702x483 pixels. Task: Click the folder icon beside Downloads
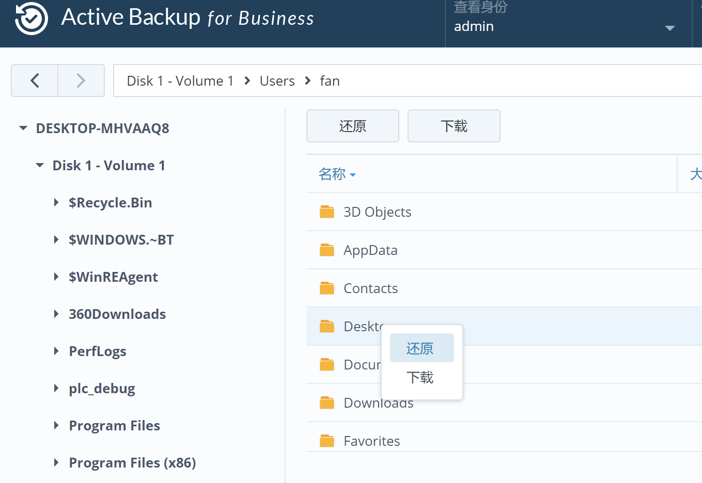point(327,402)
